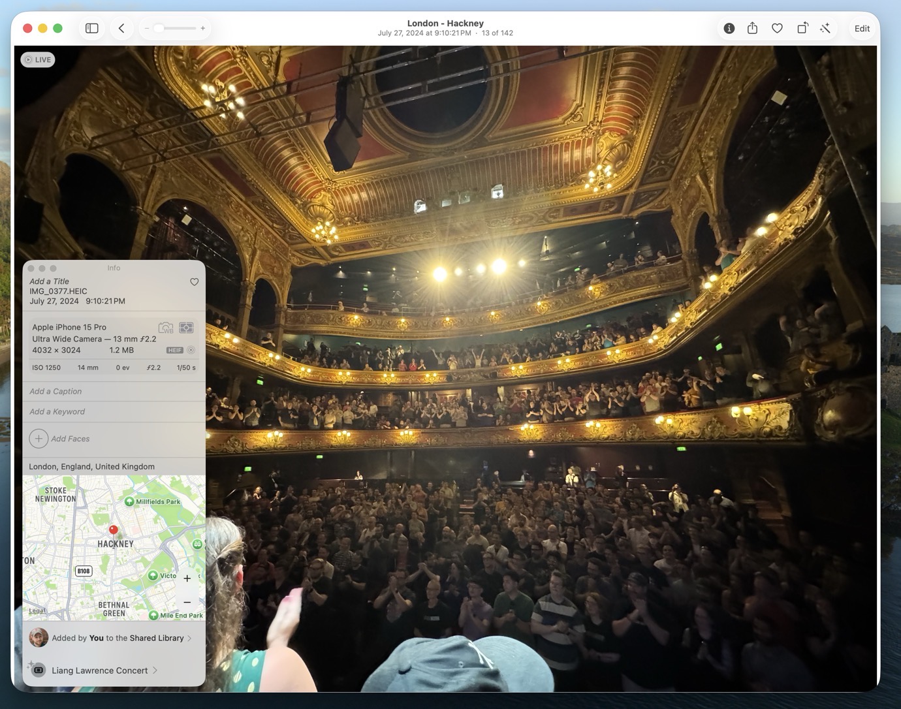This screenshot has height=709, width=901.
Task: Click the Edit button
Action: click(x=862, y=29)
